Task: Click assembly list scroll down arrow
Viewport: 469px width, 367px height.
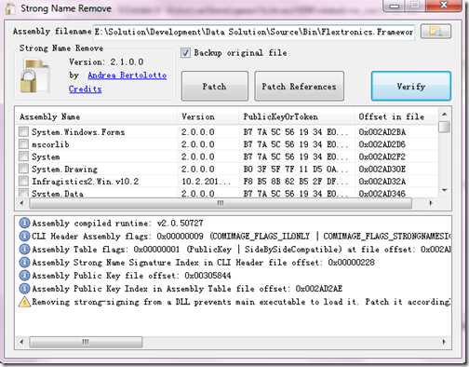Action: (x=444, y=190)
